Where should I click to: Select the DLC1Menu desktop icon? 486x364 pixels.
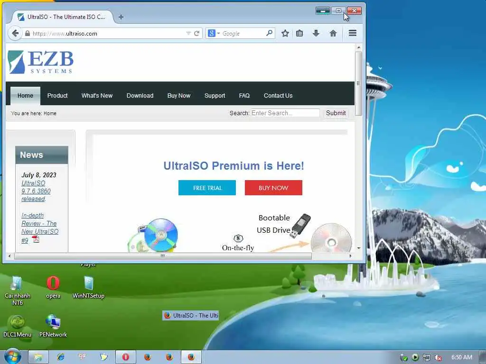pyautogui.click(x=18, y=326)
